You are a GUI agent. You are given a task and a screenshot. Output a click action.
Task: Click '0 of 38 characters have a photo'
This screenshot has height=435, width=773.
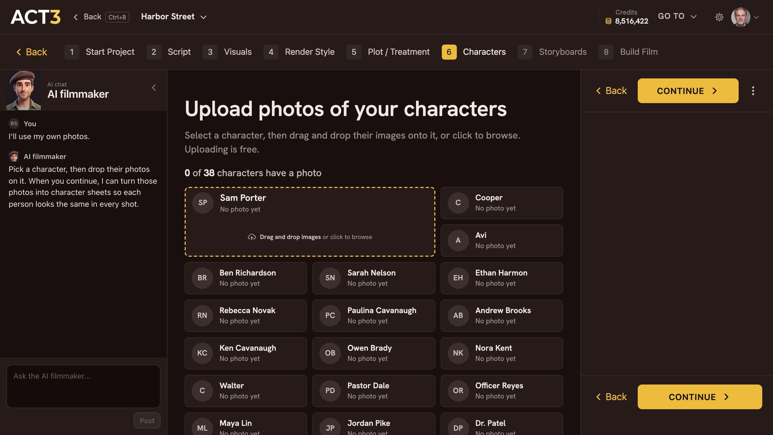[253, 173]
